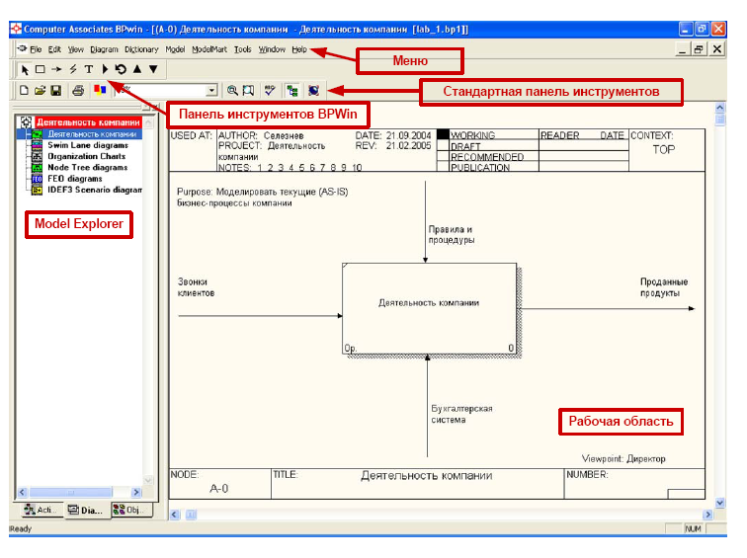The height and width of the screenshot is (558, 747).
Task: Open the Edit menu
Action: tap(54, 49)
